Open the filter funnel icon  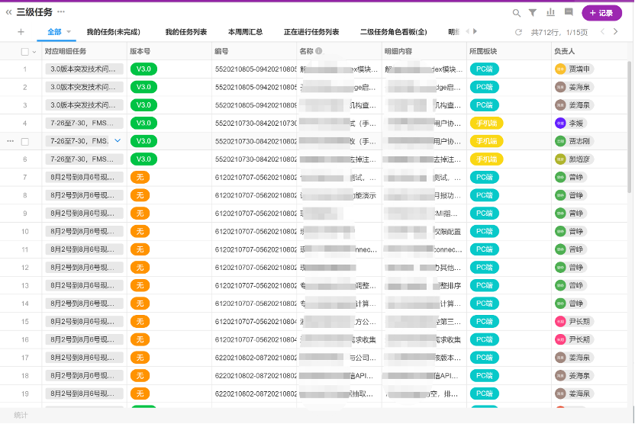point(533,13)
